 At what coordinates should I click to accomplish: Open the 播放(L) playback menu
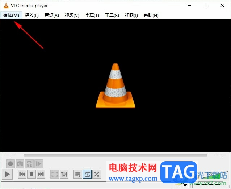pos(31,15)
